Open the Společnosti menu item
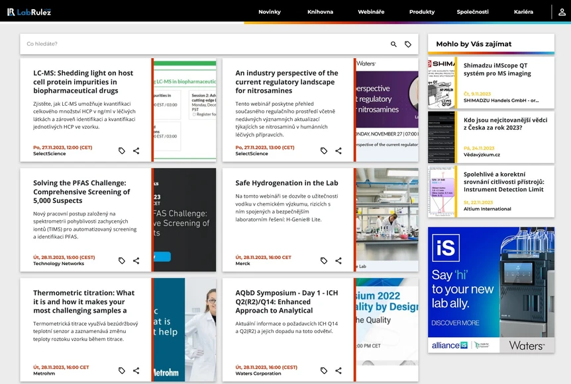Image resolution: width=571 pixels, height=384 pixels. [473, 12]
